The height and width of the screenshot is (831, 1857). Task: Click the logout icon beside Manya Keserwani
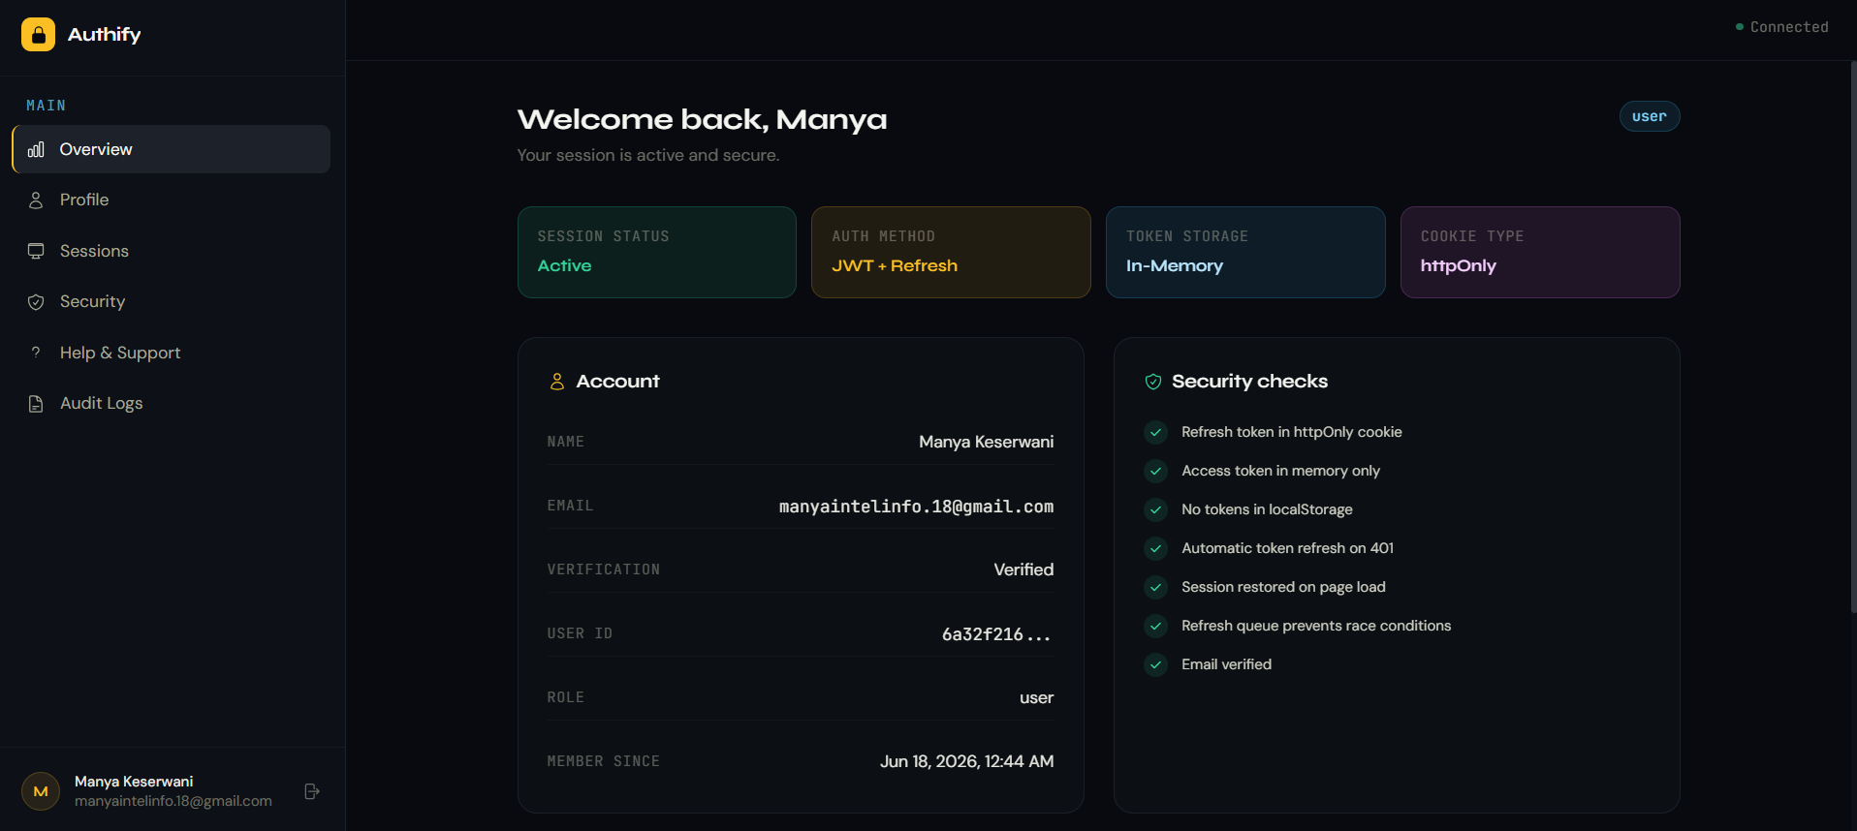pyautogui.click(x=312, y=791)
